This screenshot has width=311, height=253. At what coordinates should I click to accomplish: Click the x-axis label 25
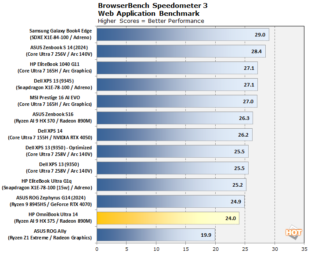(245, 249)
